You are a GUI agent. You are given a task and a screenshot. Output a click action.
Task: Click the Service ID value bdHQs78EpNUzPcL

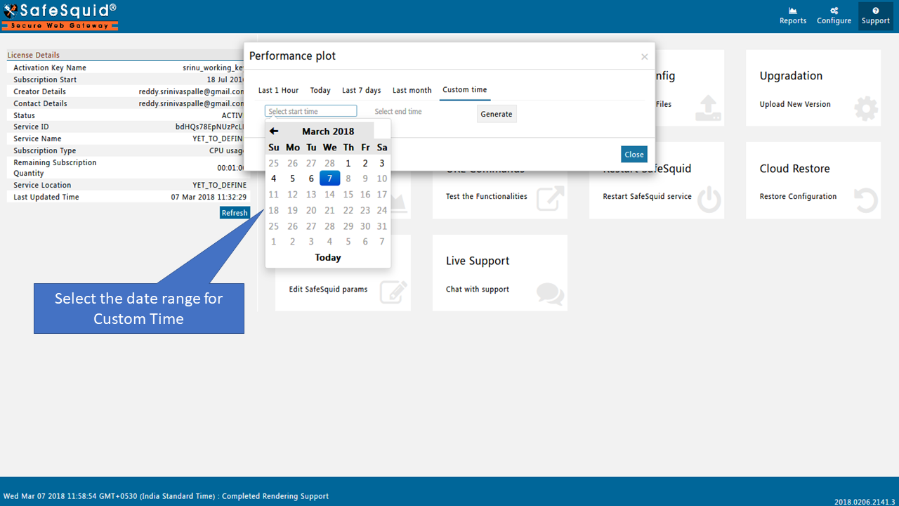pyautogui.click(x=209, y=127)
